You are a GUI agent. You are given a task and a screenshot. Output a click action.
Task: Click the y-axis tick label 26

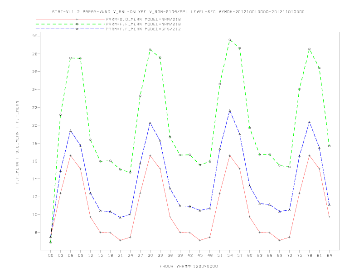(x=35, y=72)
